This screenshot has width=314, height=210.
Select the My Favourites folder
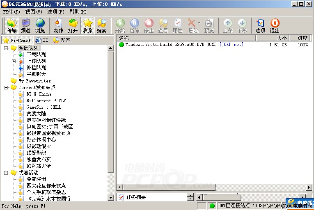coord(34,81)
